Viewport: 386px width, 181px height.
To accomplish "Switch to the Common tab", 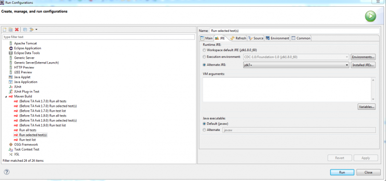I will pos(301,39).
